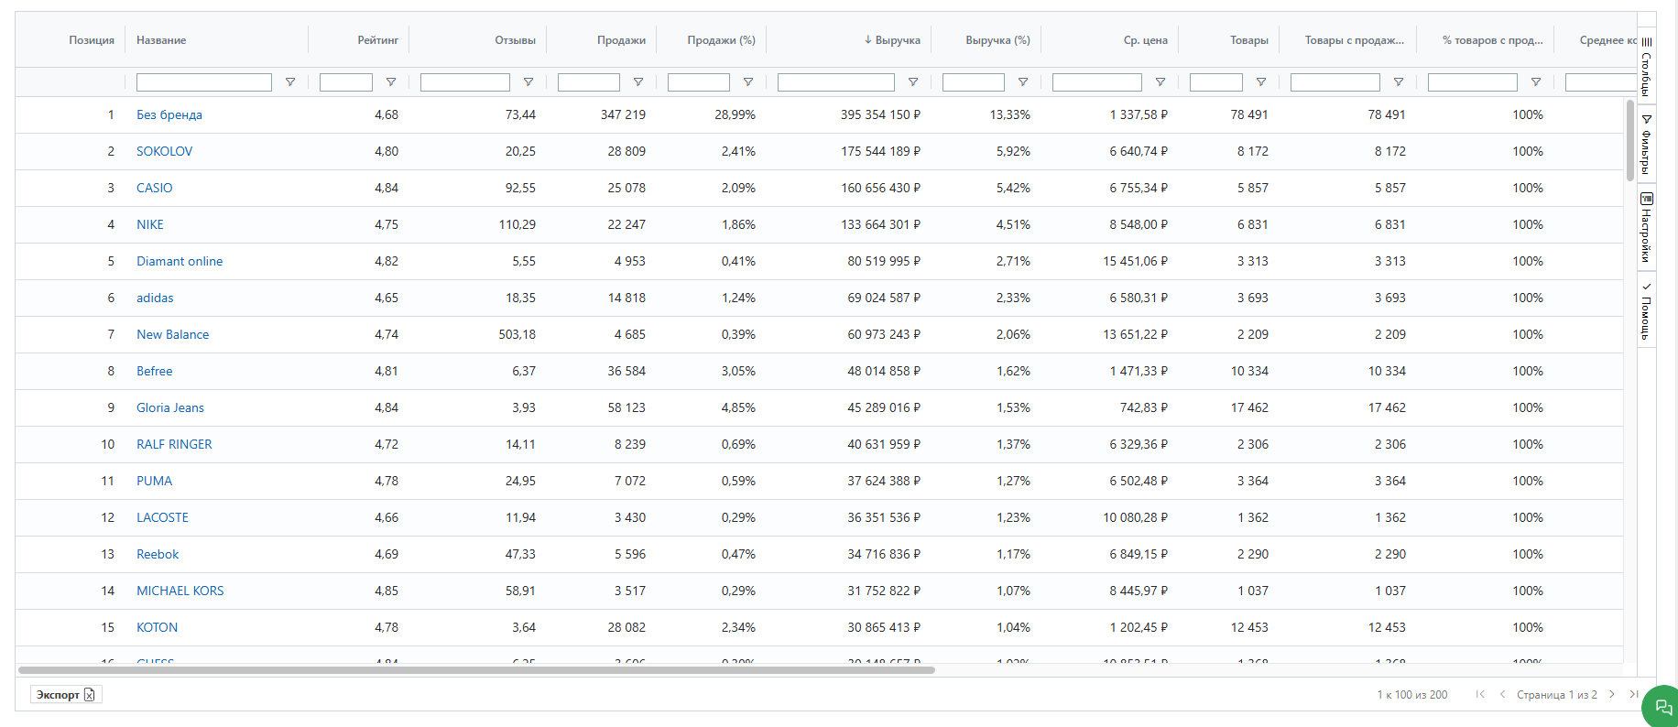This screenshot has height=727, width=1678.
Task: Open the SOKOLOV brand link
Action: pos(164,151)
